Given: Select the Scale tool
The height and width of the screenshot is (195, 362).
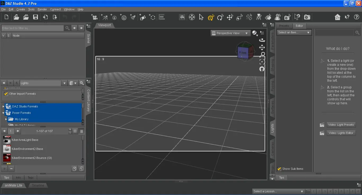Looking at the screenshot, I should [239, 17].
